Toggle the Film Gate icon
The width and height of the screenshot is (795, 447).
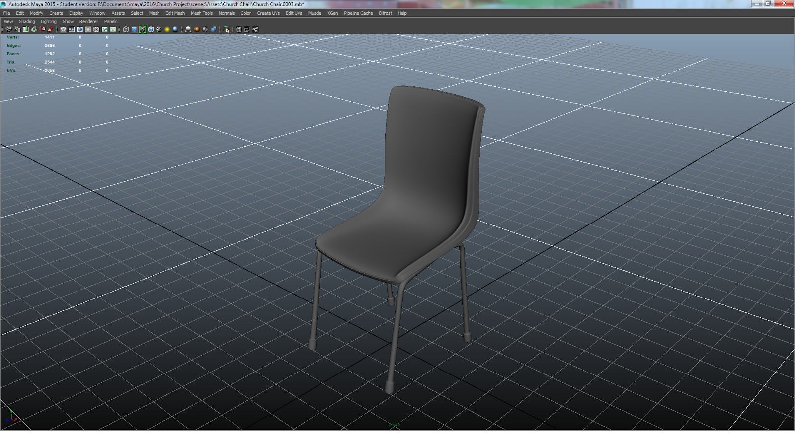72,29
